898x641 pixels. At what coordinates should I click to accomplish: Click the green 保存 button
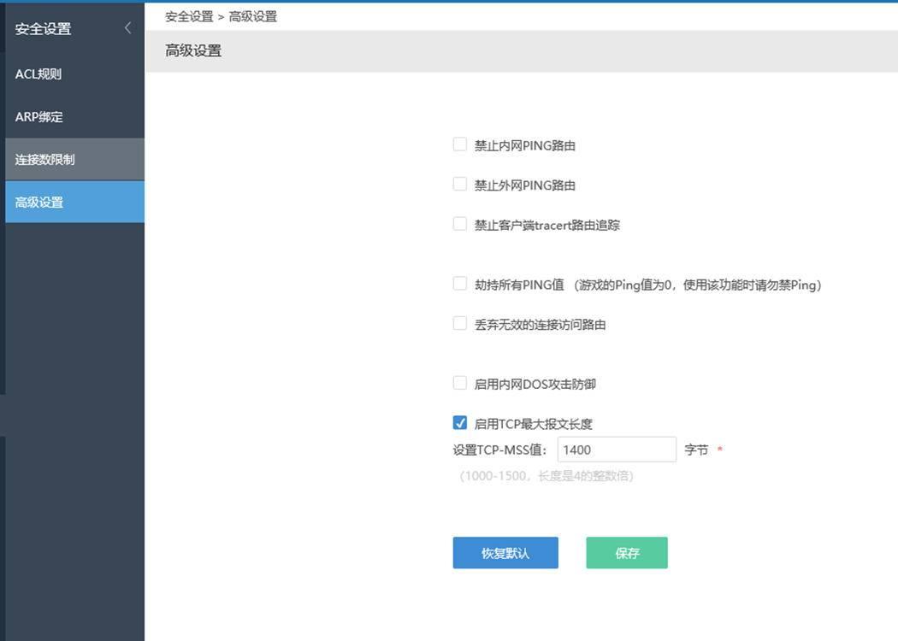click(627, 553)
